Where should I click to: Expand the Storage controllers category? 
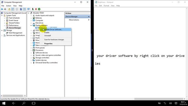(31, 58)
